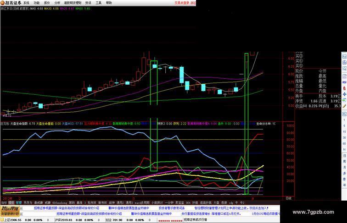Select the 5-minute period button
347x223 pixels.
click(344, 126)
